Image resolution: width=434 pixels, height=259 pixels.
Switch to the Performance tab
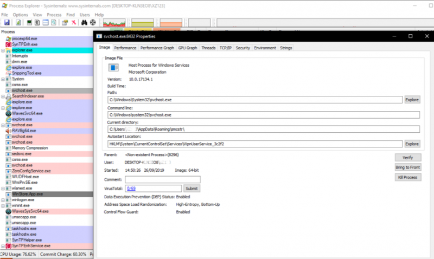[x=125, y=48]
